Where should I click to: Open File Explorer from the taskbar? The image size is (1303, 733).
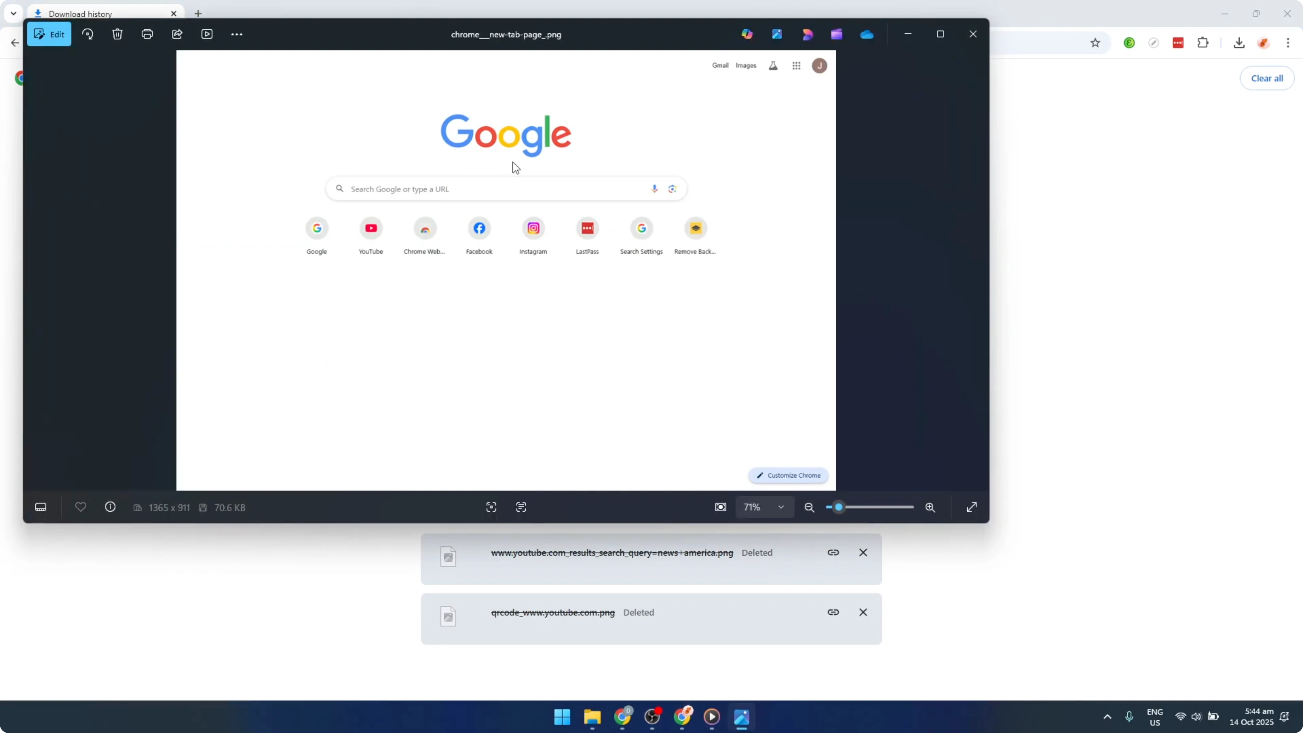[x=592, y=717]
